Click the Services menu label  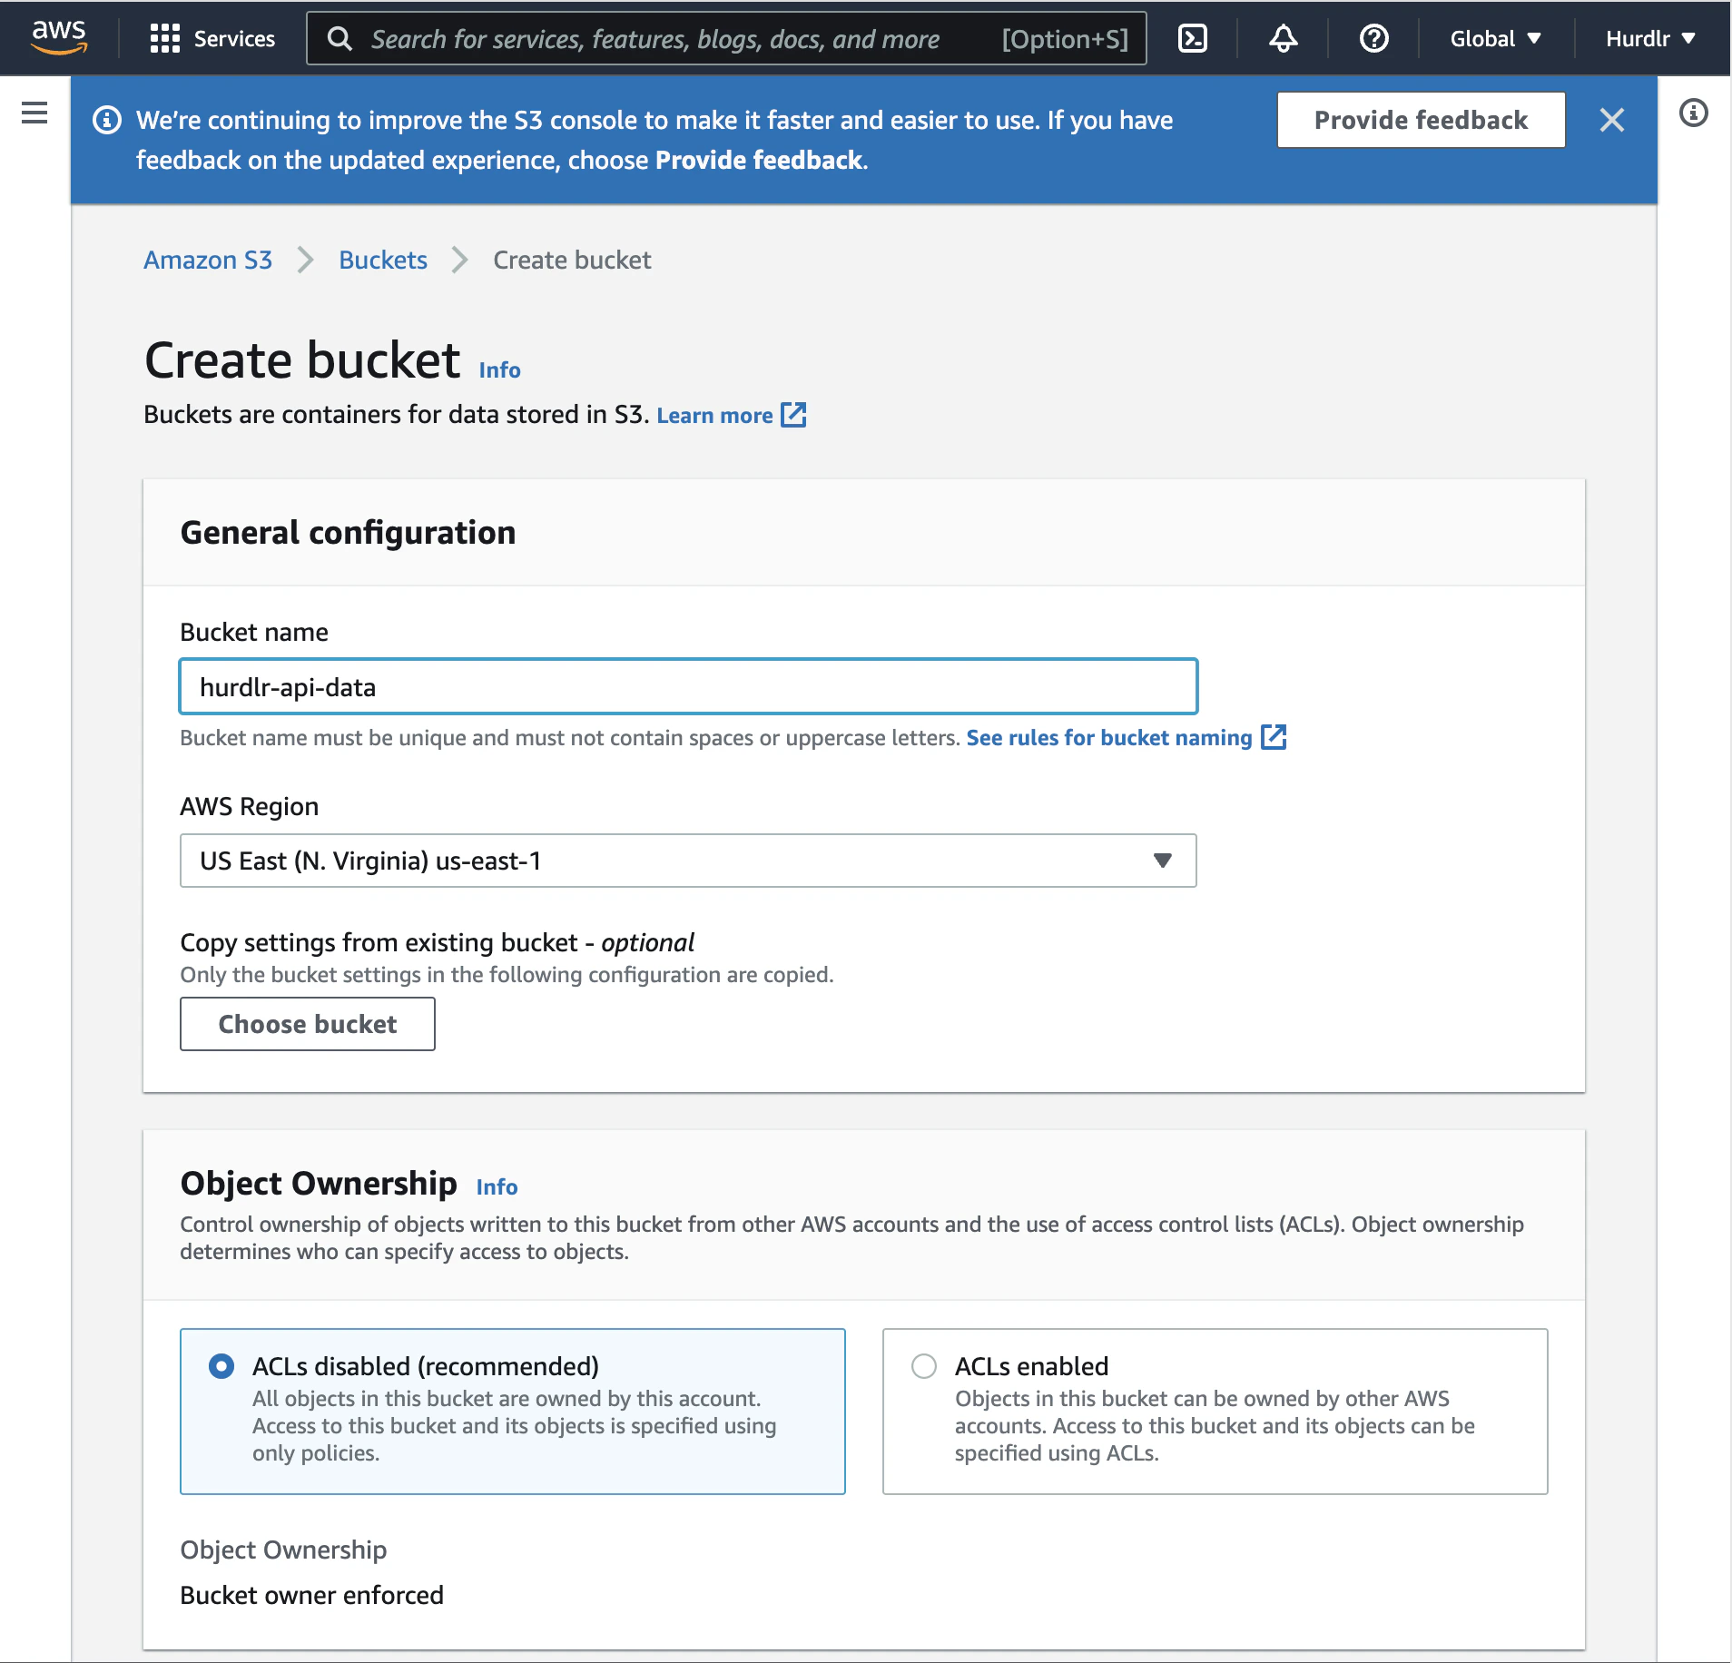tap(234, 38)
